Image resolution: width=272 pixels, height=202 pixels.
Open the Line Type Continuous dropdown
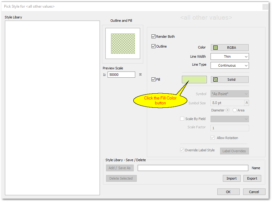[x=230, y=65]
